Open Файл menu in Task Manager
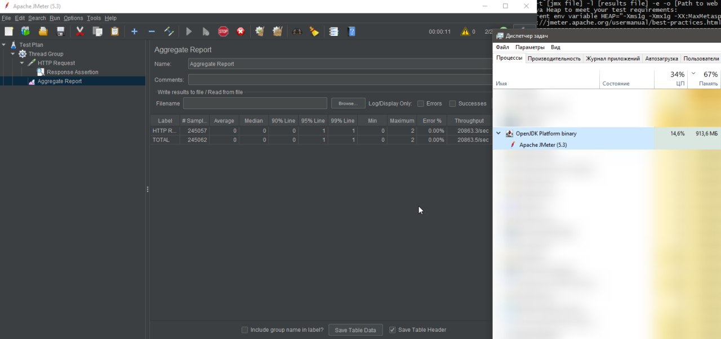 tap(502, 47)
